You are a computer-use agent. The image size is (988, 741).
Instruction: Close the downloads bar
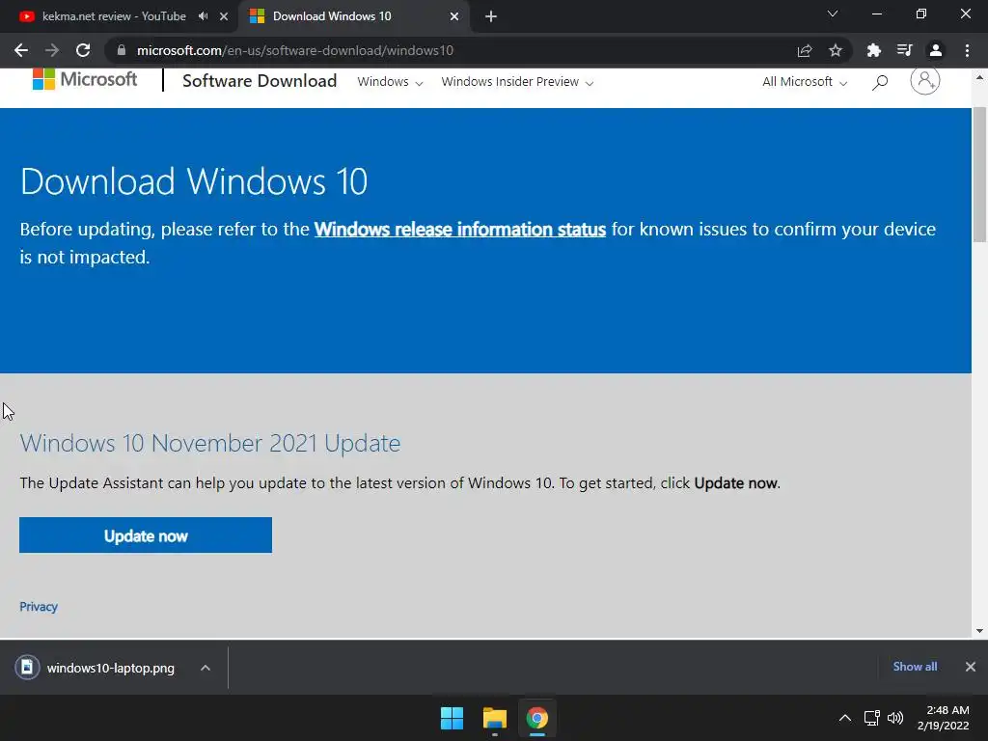pos(971,667)
